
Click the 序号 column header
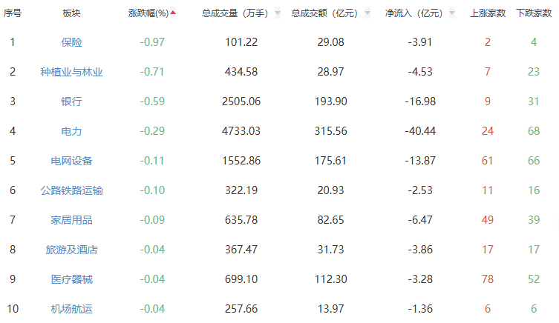(13, 13)
